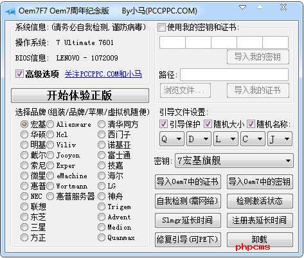304x258 pixels.
Task: Select the 三星 radio button
Action: pos(24,227)
